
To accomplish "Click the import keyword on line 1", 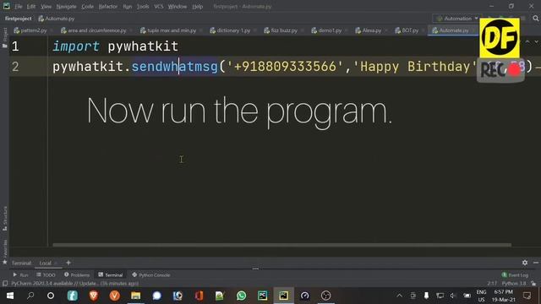I will click(76, 46).
